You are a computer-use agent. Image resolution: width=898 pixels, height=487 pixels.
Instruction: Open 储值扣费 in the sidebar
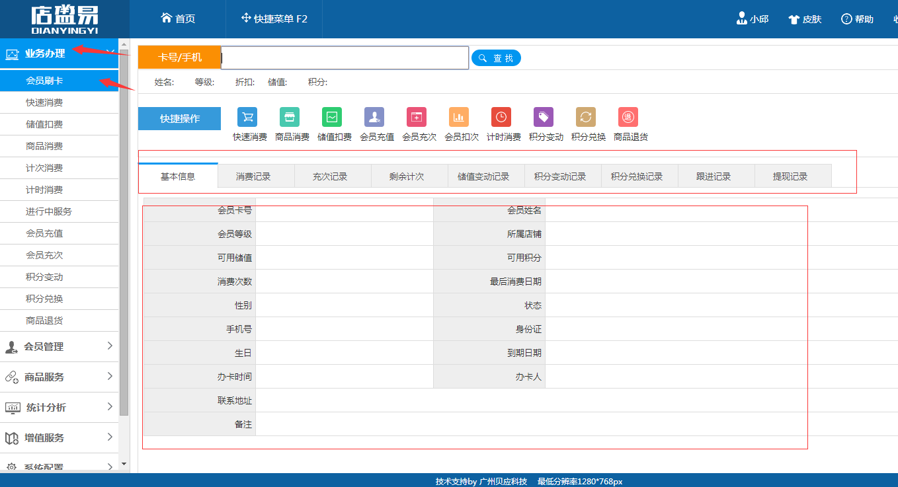(x=59, y=124)
